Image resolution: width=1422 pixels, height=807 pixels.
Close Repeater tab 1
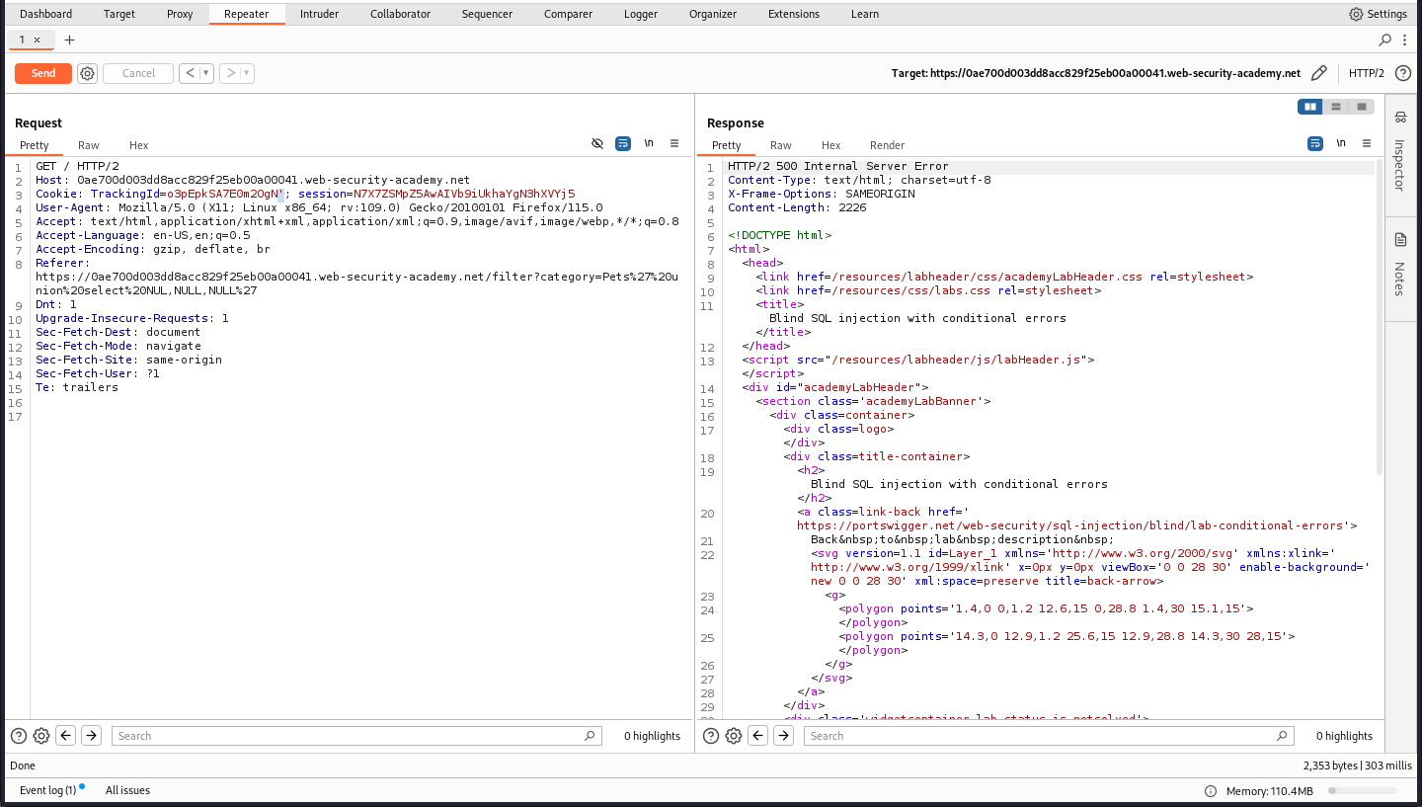tap(38, 40)
